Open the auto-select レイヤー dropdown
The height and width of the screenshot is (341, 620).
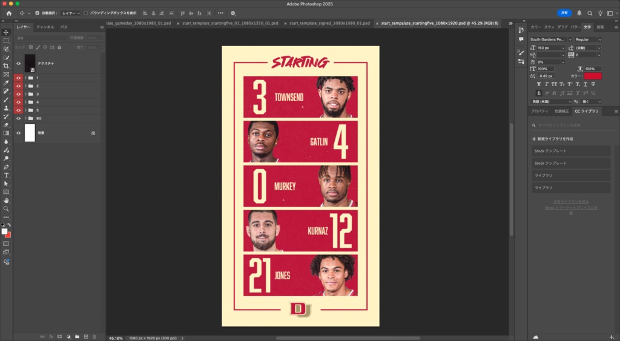(71, 13)
